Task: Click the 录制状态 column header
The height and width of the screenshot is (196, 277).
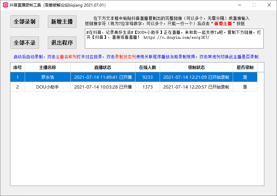Action: pos(196,67)
